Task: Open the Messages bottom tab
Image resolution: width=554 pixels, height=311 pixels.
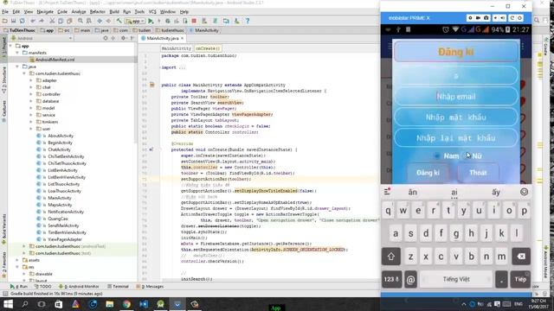Action: click(150, 286)
